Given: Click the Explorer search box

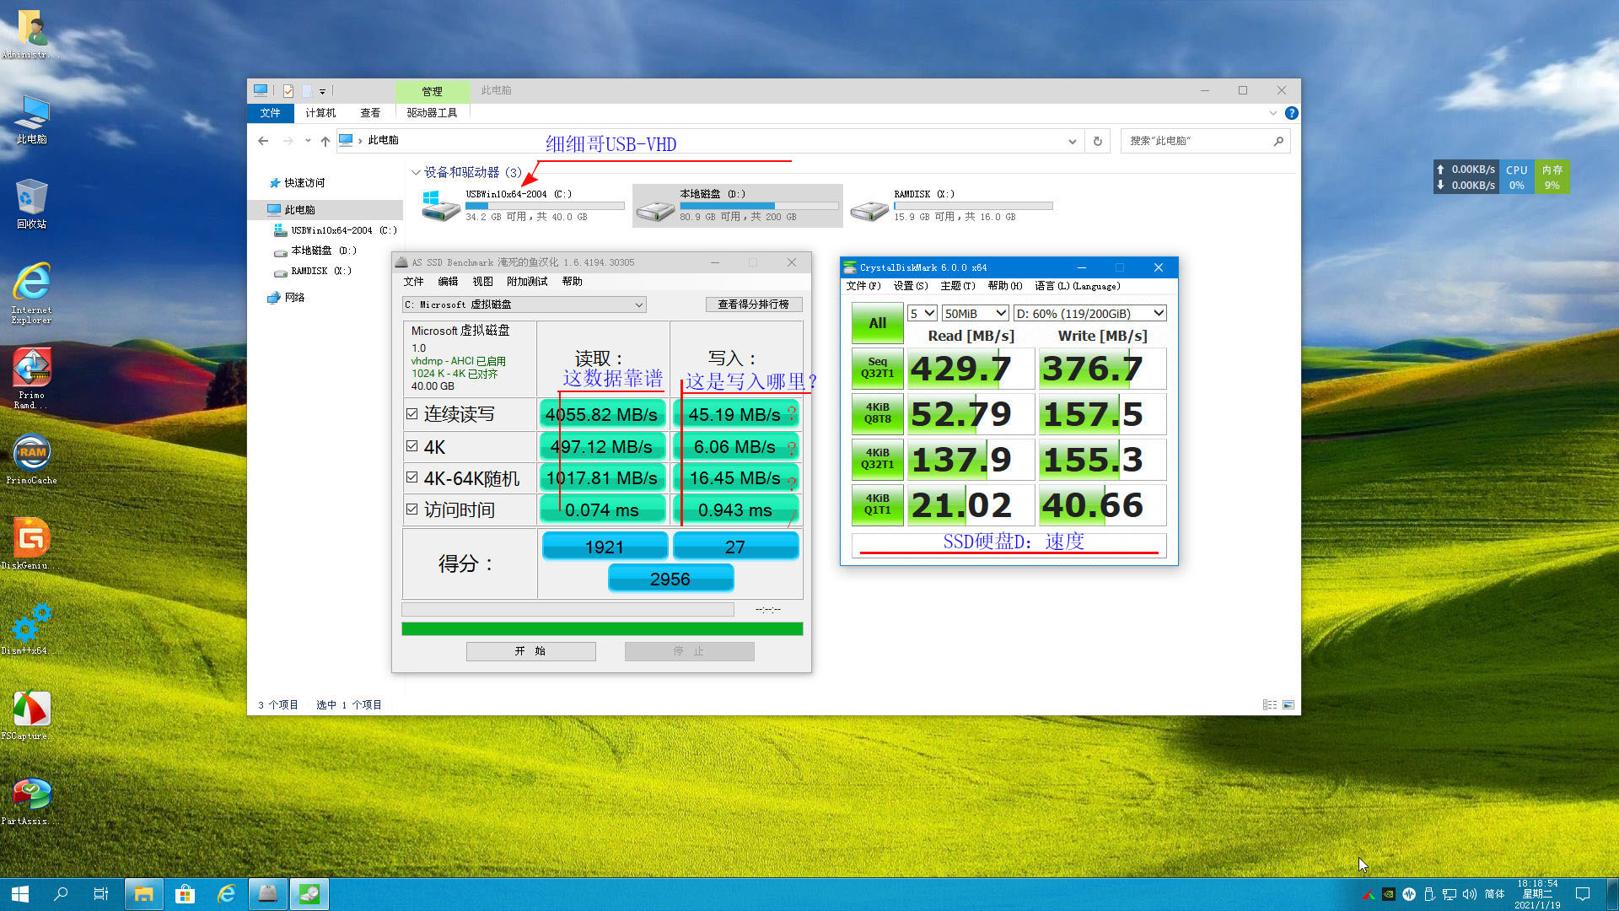Looking at the screenshot, I should [x=1205, y=141].
